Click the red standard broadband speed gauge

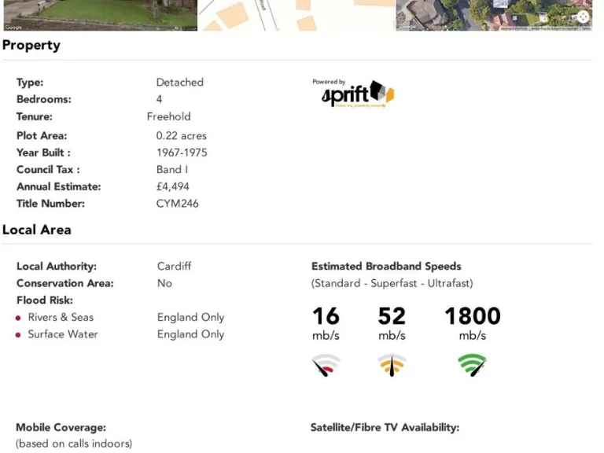click(326, 365)
